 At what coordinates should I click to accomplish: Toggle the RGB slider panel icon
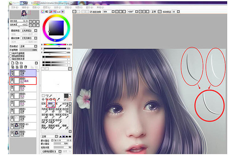pos(47,12)
